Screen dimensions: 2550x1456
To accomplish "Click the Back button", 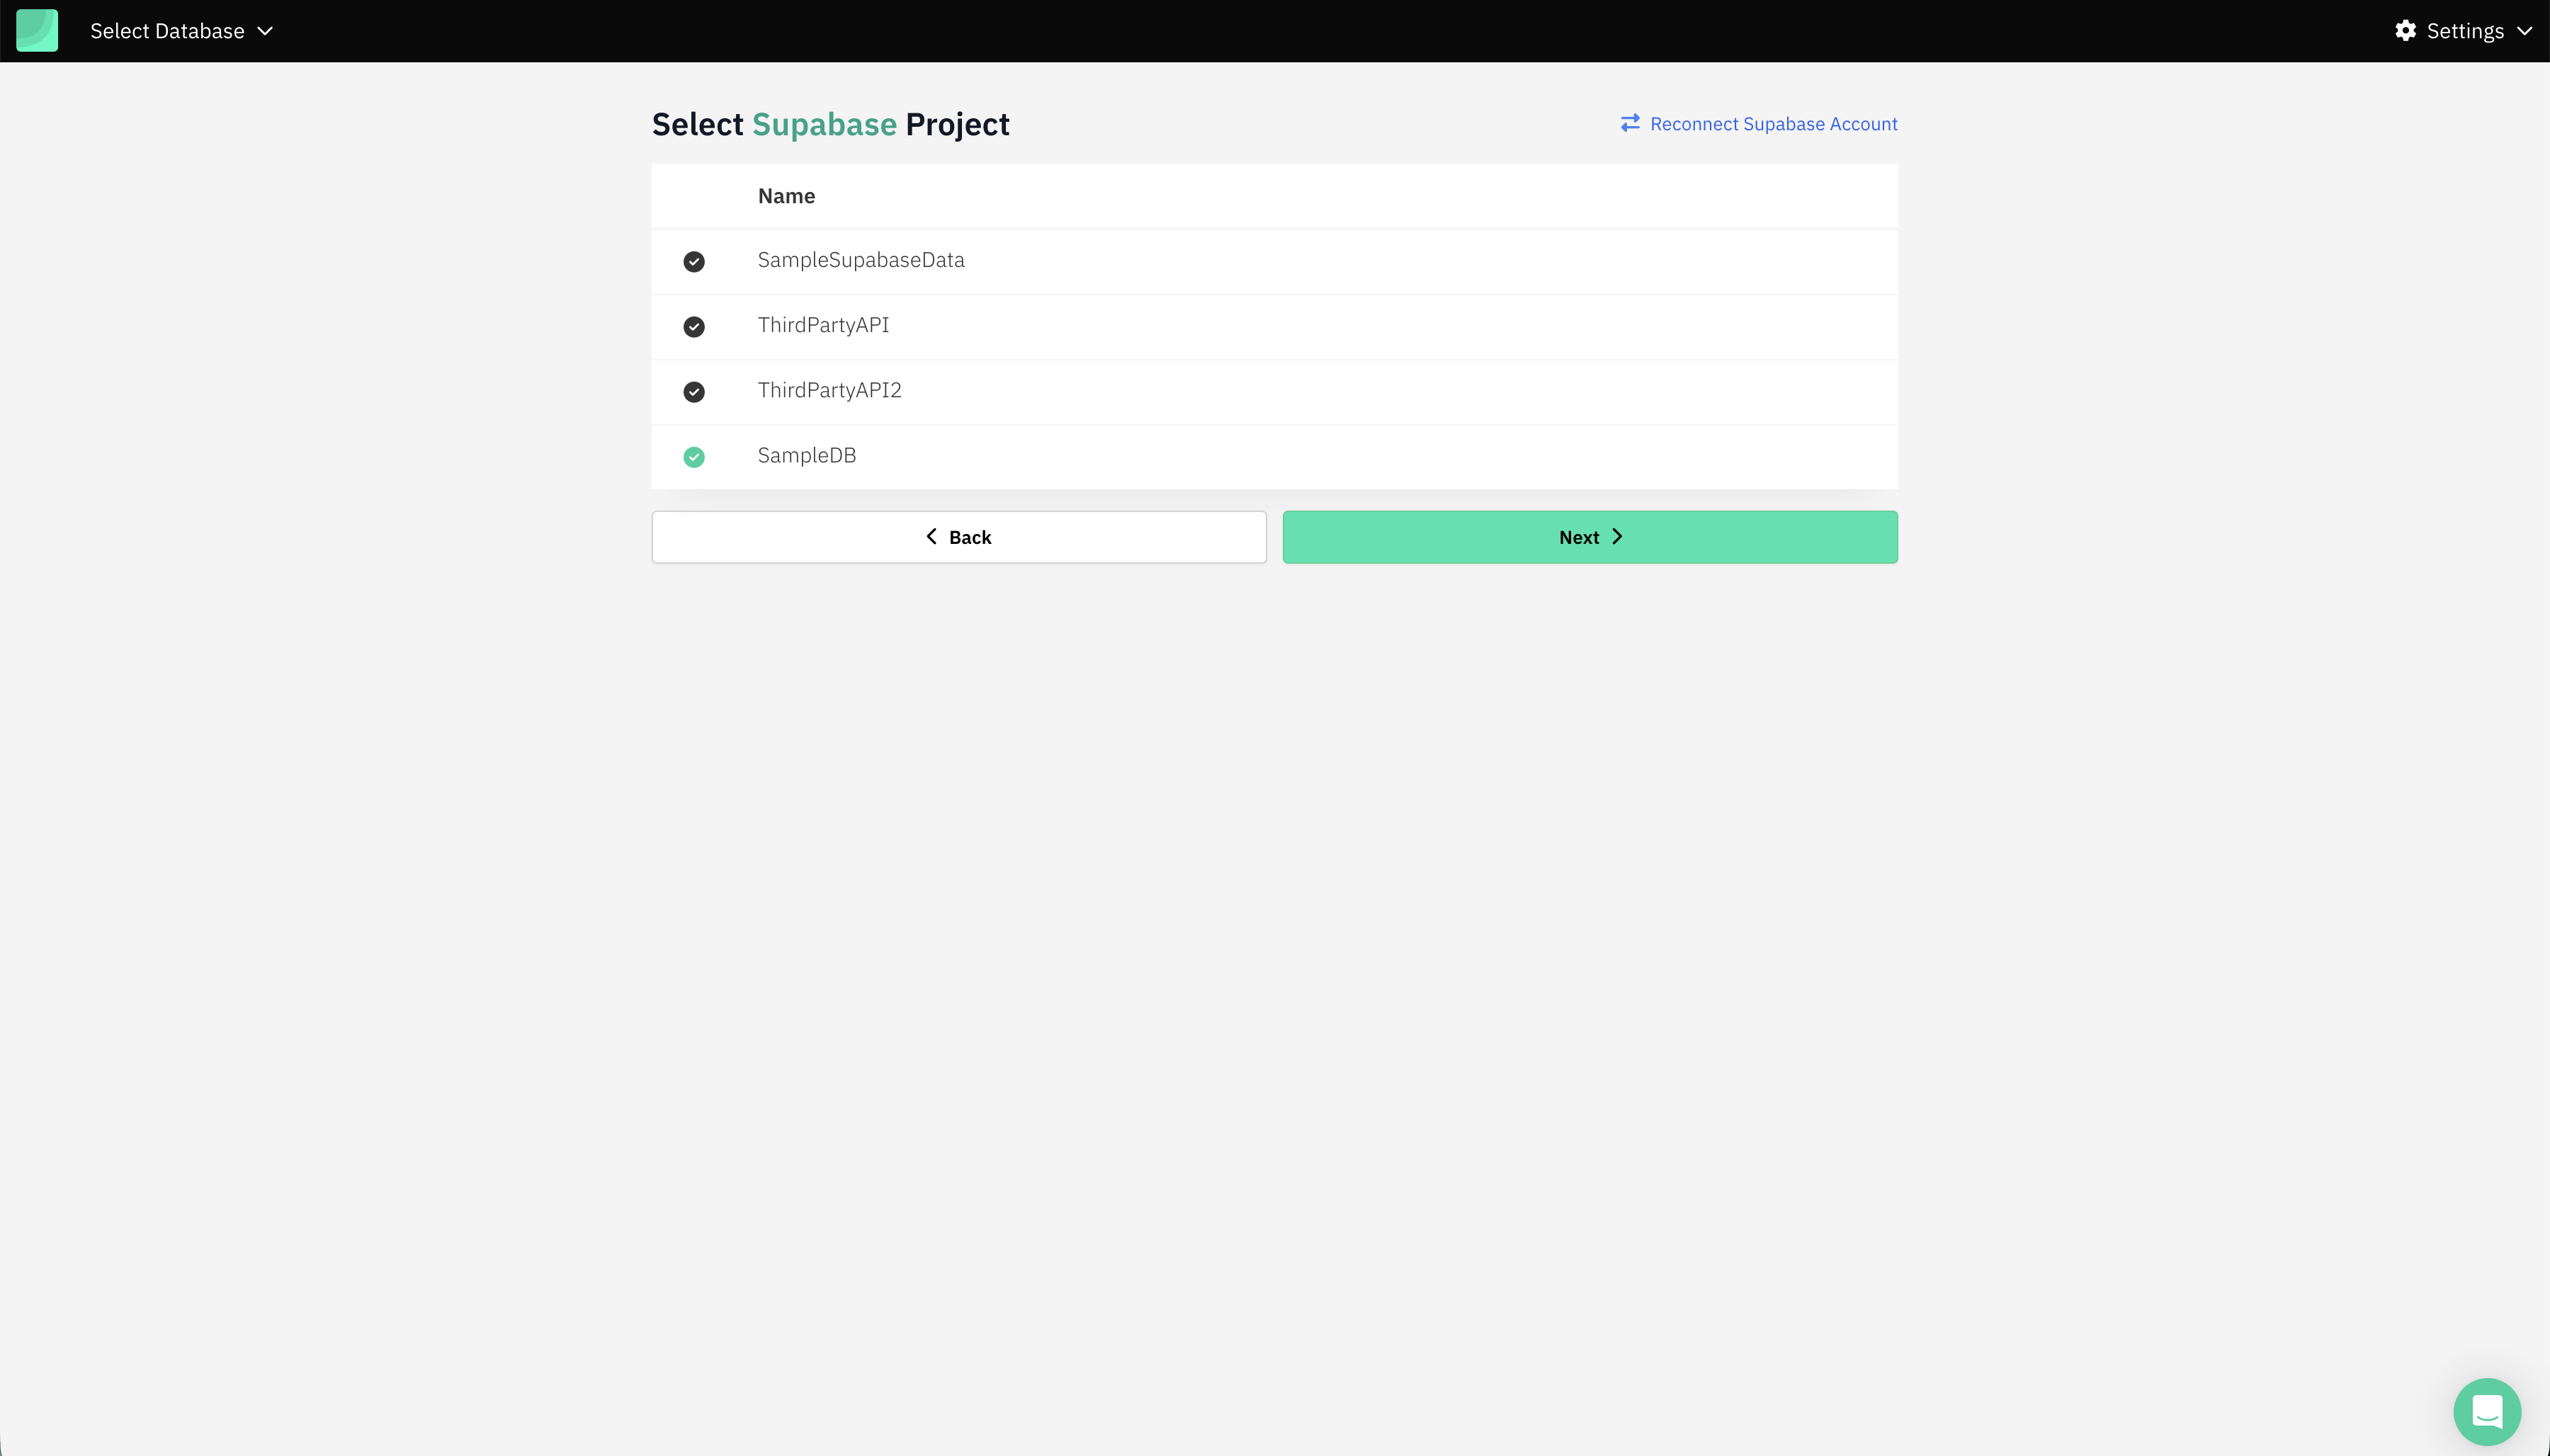I will [958, 536].
